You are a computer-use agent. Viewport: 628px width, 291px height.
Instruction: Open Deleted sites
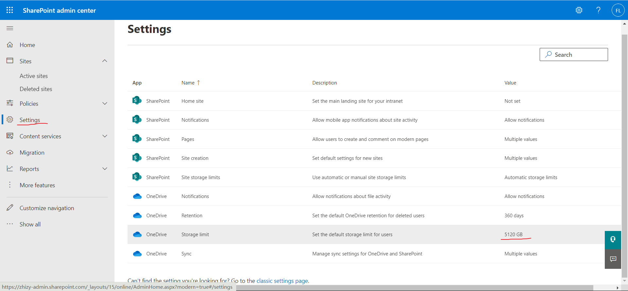pyautogui.click(x=36, y=89)
